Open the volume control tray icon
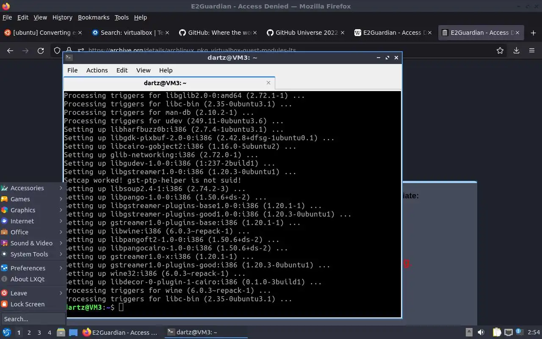The image size is (542, 339). click(x=481, y=332)
